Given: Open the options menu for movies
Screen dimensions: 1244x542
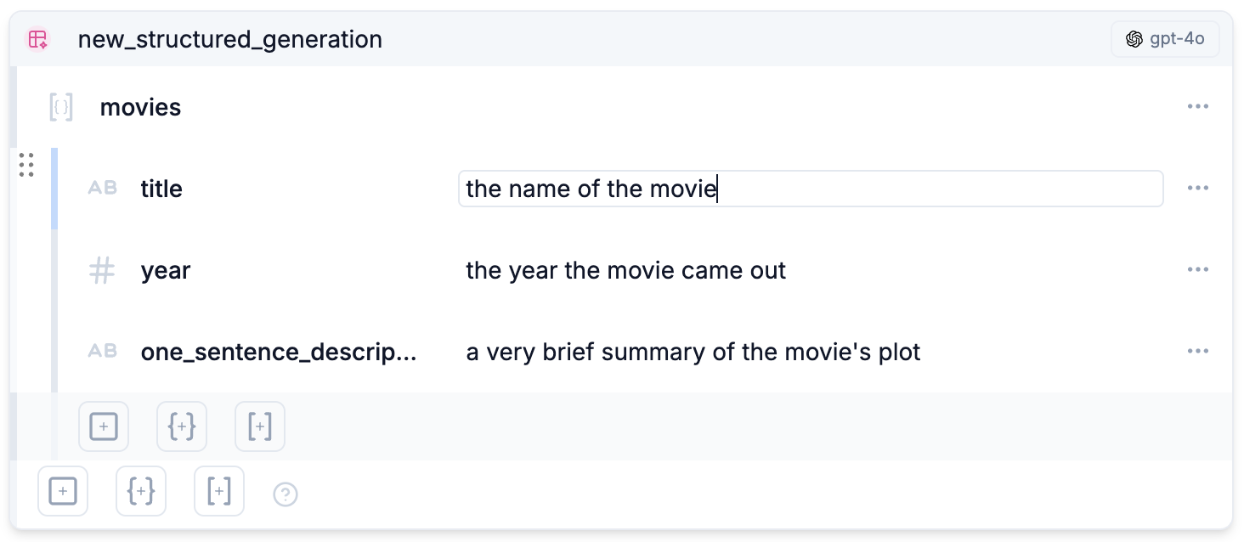Looking at the screenshot, I should click(1198, 106).
